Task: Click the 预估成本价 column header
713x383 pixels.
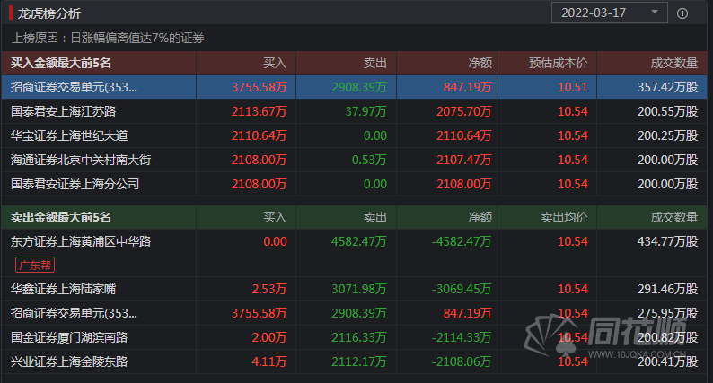Action: point(558,63)
